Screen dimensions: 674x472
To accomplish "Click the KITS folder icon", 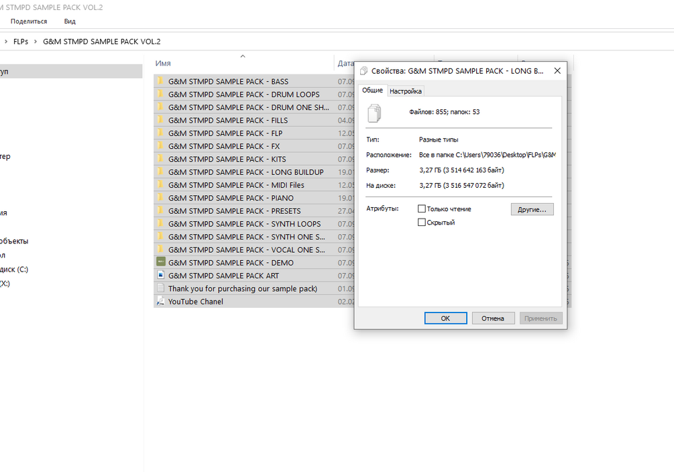I will point(160,159).
